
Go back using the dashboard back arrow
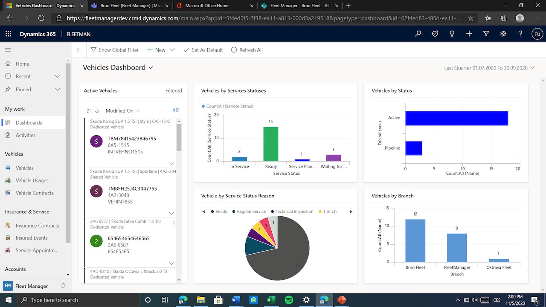[x=79, y=50]
